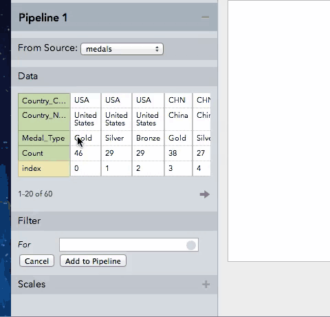Screen dimensions: 330x317
Task: Select the Country_N... field header
Action: pos(44,119)
